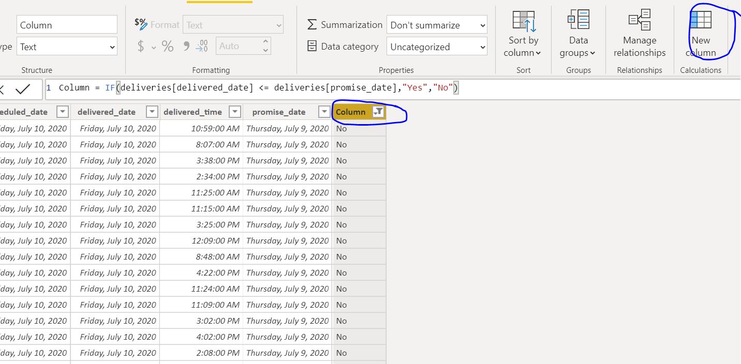Select the delivered_time column header

(192, 112)
